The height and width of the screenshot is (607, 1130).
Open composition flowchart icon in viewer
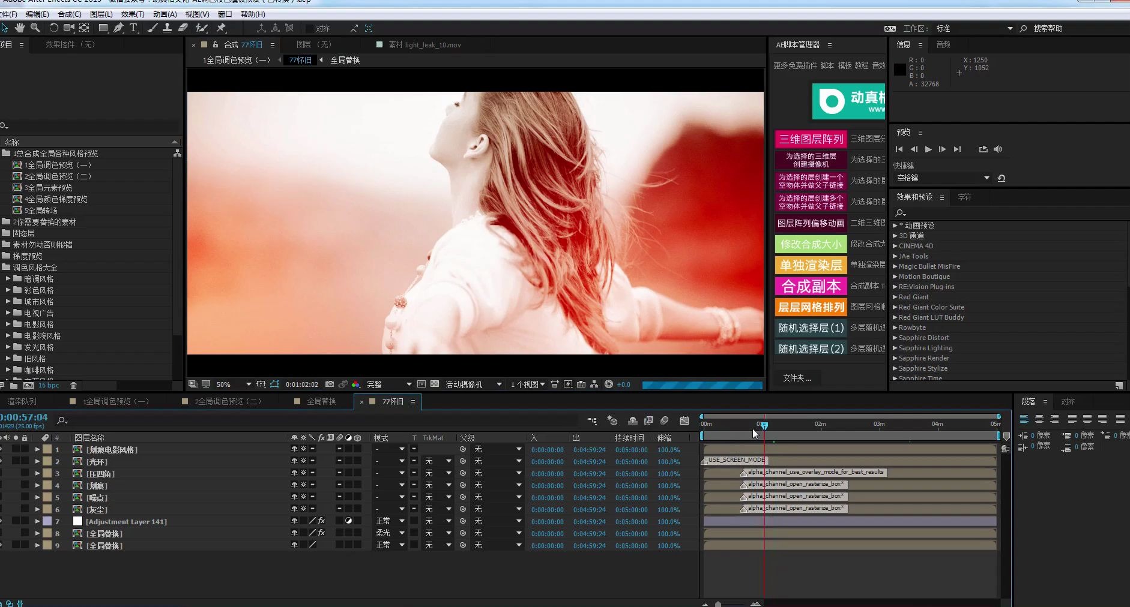(594, 384)
